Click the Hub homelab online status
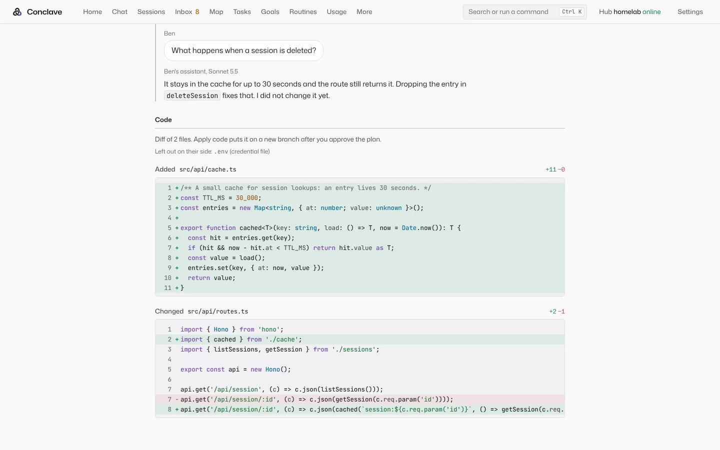Image resolution: width=720 pixels, height=450 pixels. pos(629,12)
